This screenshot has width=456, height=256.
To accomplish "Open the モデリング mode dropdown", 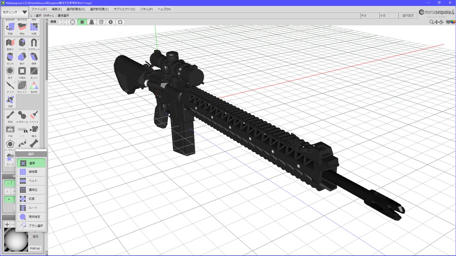I will click(15, 12).
